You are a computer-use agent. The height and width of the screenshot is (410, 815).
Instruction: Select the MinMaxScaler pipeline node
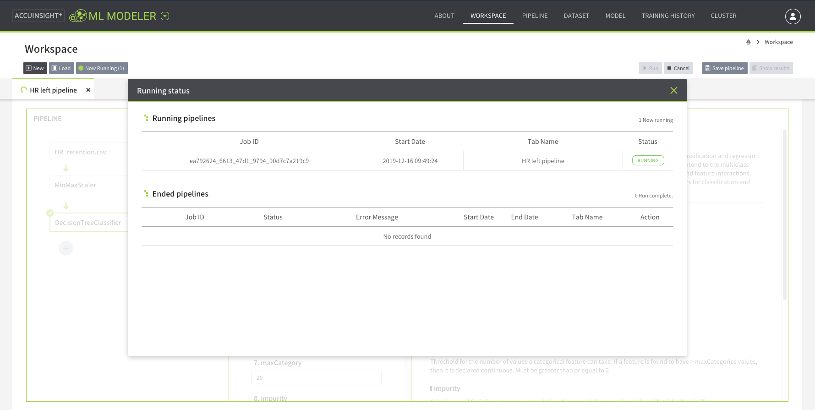[x=88, y=185]
